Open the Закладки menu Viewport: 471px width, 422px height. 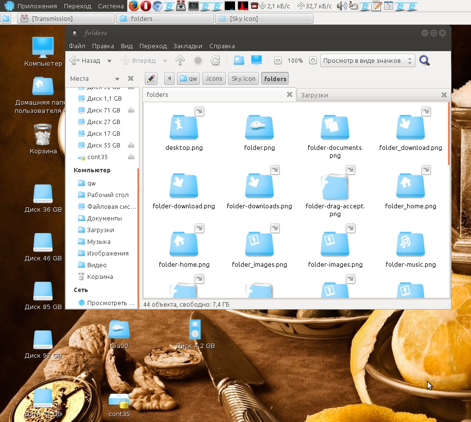click(x=188, y=46)
